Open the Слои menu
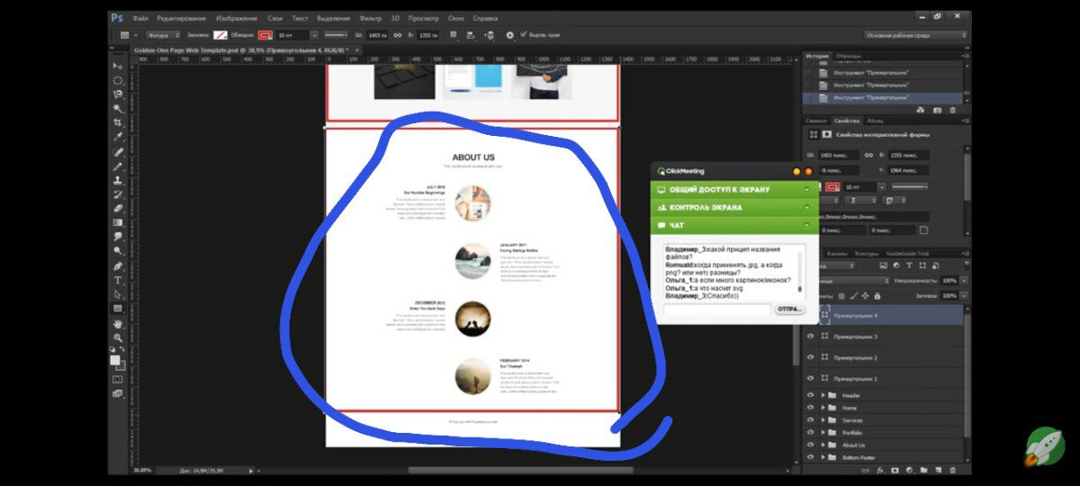Screen dimensions: 1080x486 [275, 17]
